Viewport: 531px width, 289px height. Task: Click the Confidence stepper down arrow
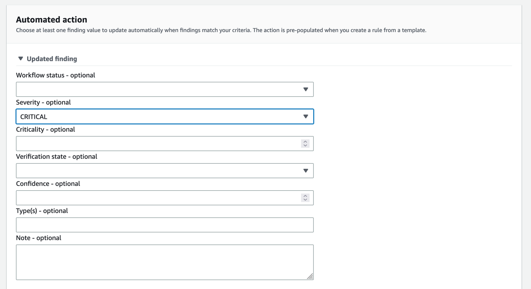305,199
